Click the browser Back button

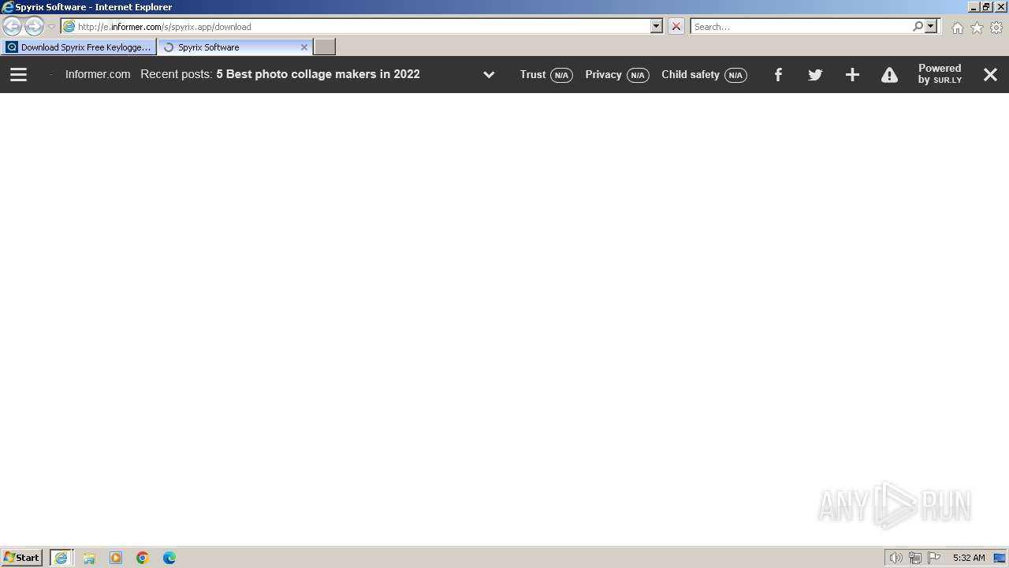click(13, 26)
